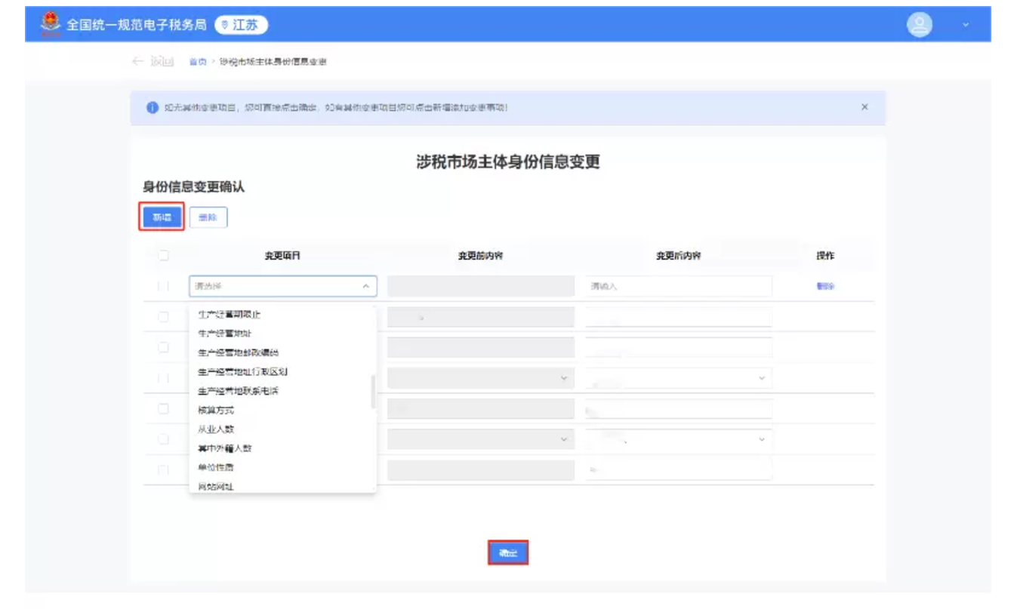Collapse the 请选择 变更项目 dropdown

tap(365, 287)
